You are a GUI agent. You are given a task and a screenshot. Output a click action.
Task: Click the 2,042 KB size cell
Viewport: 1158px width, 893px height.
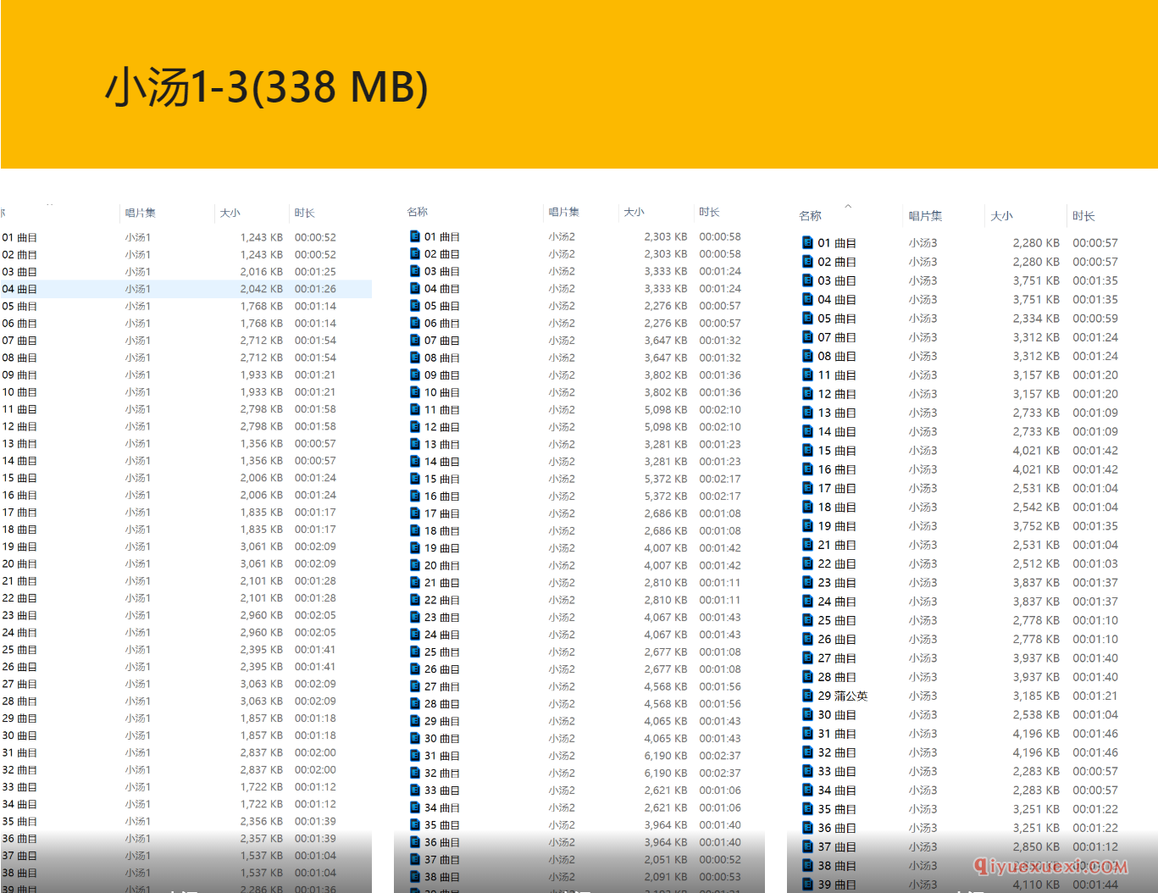pos(261,289)
